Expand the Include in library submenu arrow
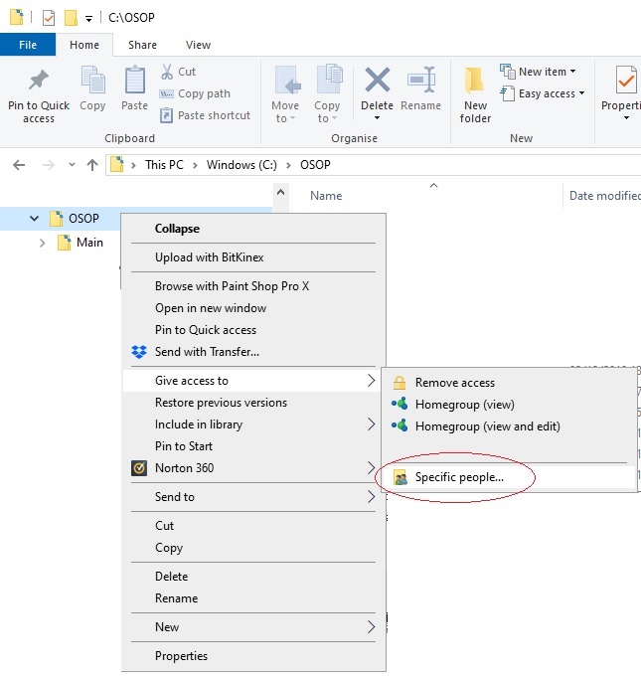Image resolution: width=641 pixels, height=678 pixels. [x=371, y=424]
